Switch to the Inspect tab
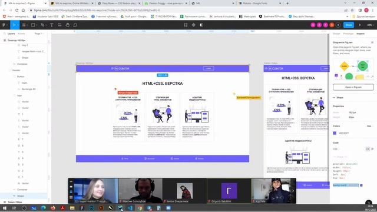This screenshot has width=377, height=212. (360, 34)
